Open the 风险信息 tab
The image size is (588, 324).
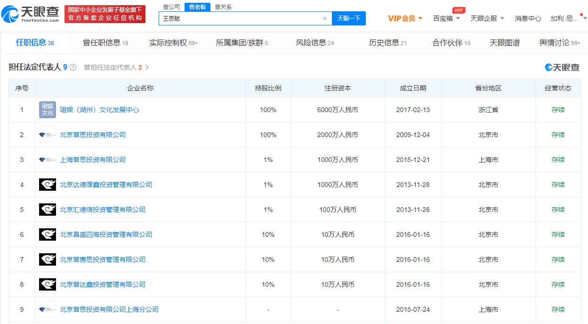[314, 43]
